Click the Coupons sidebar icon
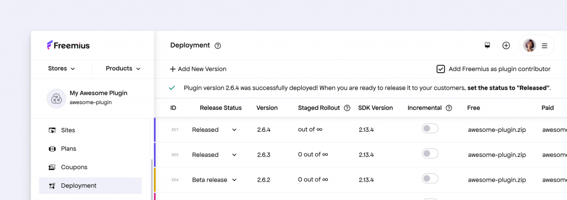This screenshot has height=200, width=567. (x=52, y=167)
